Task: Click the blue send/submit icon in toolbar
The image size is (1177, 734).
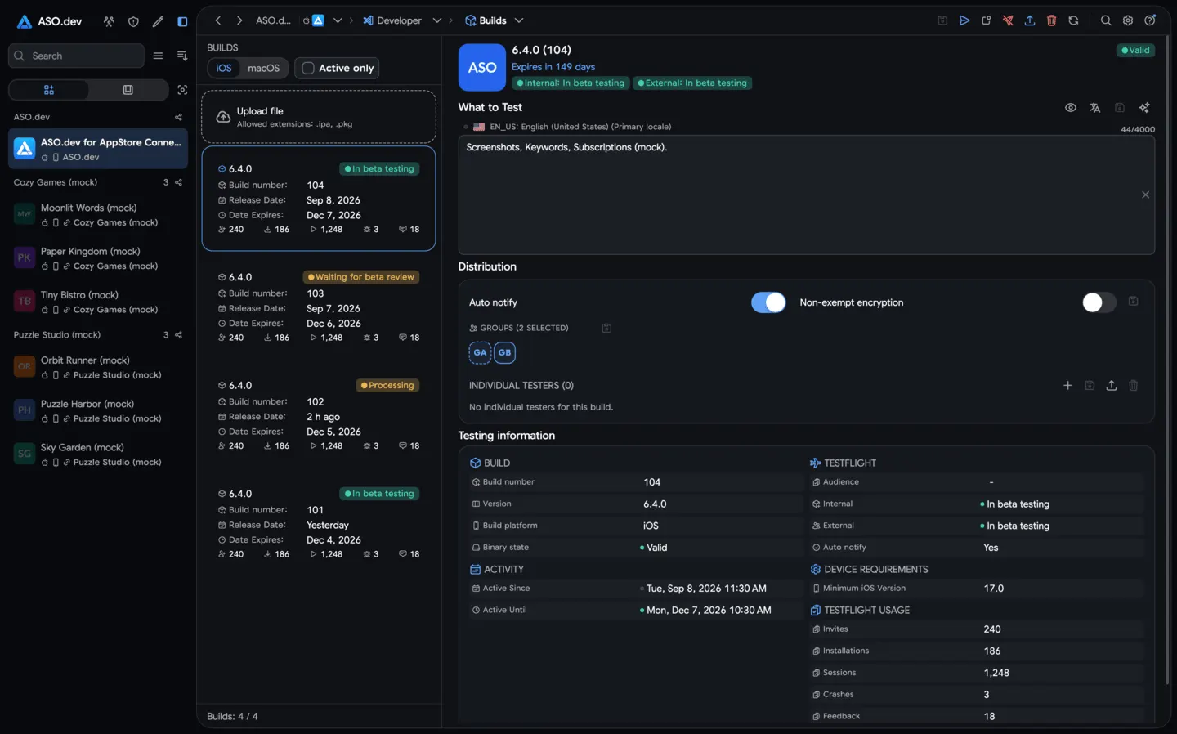Action: coord(964,20)
